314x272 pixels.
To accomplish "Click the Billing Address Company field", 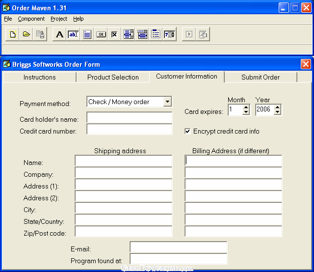I will point(234,172).
